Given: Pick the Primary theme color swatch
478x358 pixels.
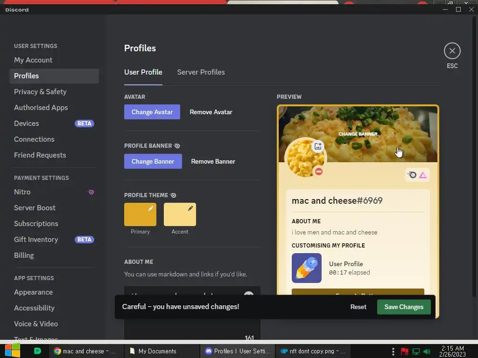Looking at the screenshot, I should tap(140, 214).
